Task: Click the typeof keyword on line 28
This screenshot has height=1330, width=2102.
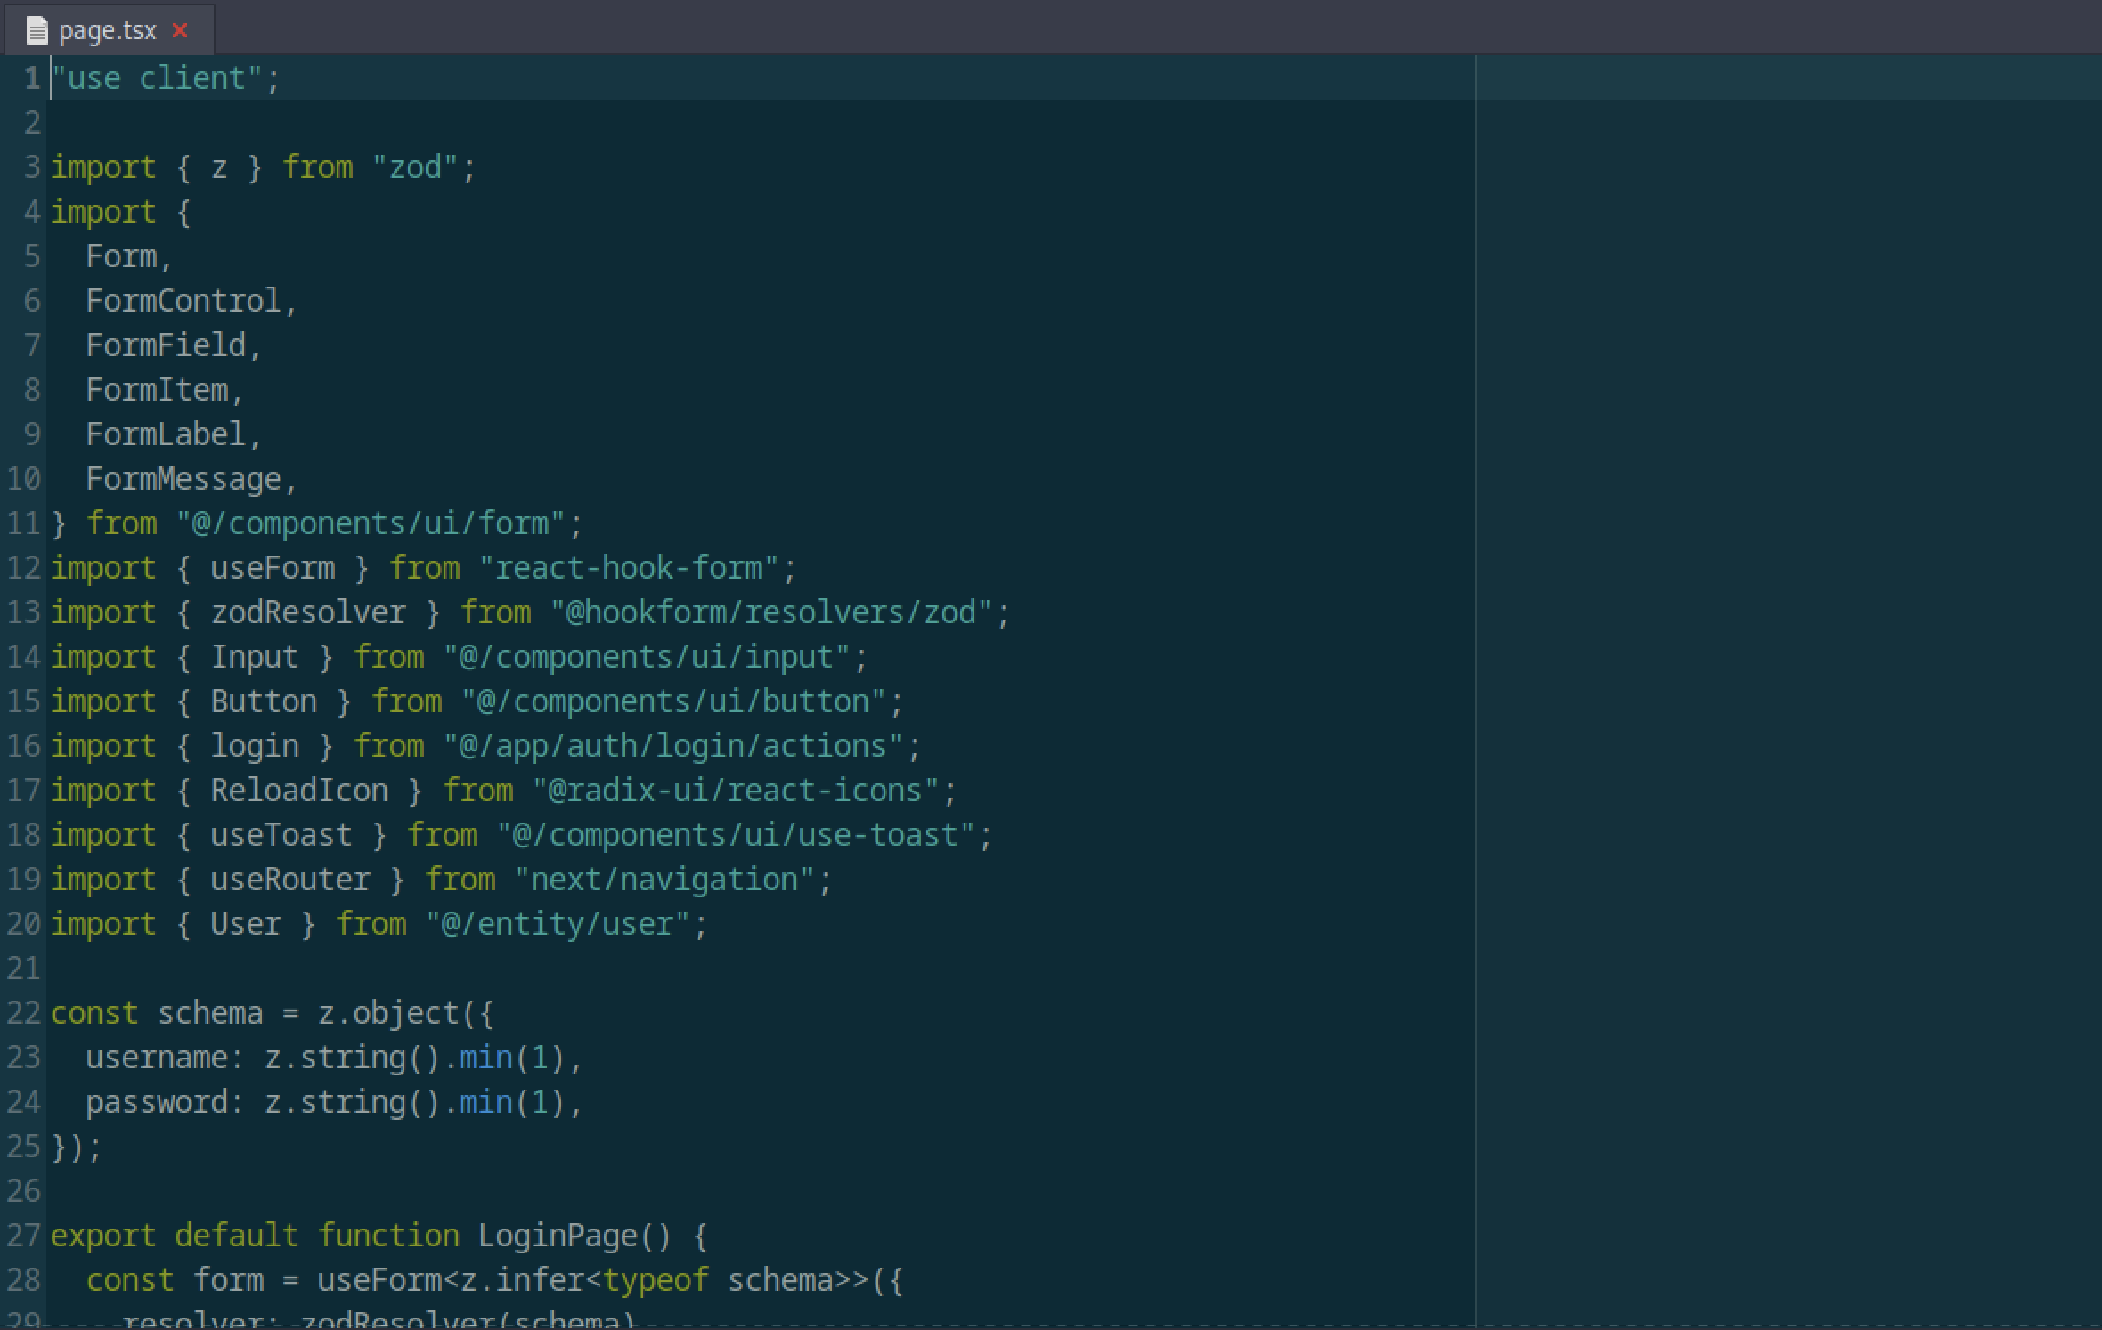Action: pyautogui.click(x=656, y=1280)
